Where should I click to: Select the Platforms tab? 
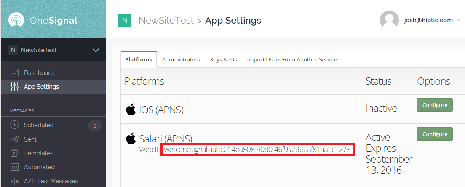point(139,60)
